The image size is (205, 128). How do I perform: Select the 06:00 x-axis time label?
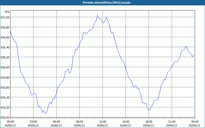pos(57,122)
